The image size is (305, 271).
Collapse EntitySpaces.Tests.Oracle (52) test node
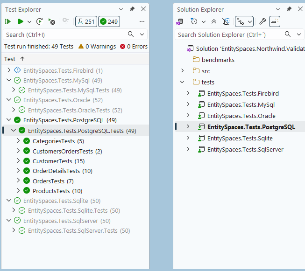pos(9,100)
